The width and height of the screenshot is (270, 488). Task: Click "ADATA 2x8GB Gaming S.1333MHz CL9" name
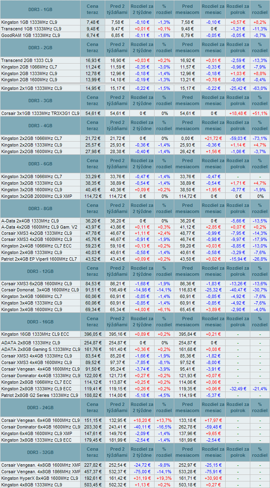coord(41,350)
